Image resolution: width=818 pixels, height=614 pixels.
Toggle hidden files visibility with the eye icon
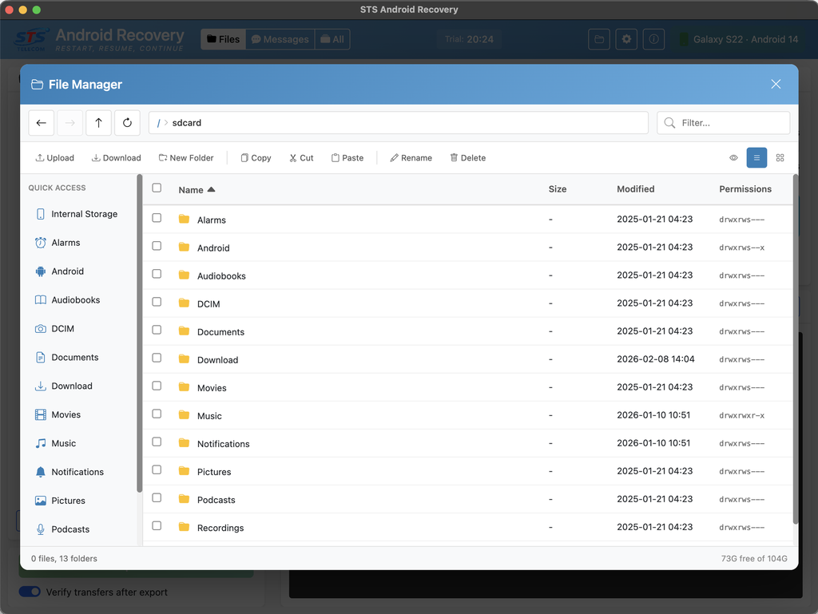(733, 157)
